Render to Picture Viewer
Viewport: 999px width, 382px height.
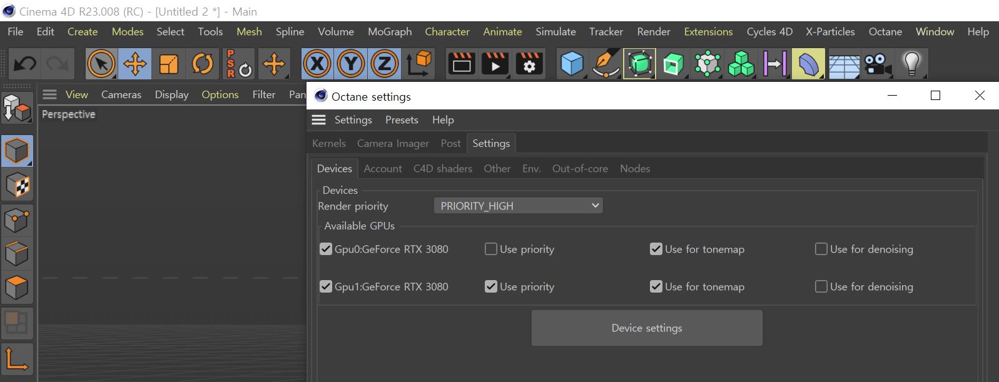(495, 64)
